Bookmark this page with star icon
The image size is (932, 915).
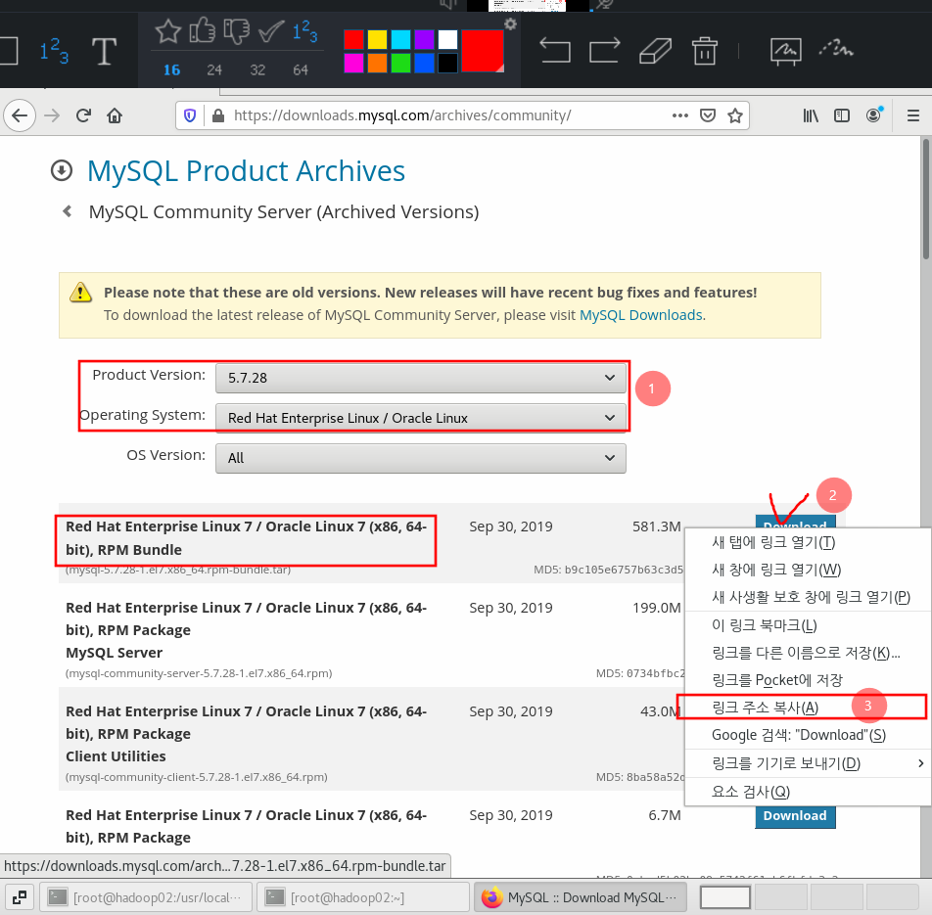pyautogui.click(x=735, y=115)
